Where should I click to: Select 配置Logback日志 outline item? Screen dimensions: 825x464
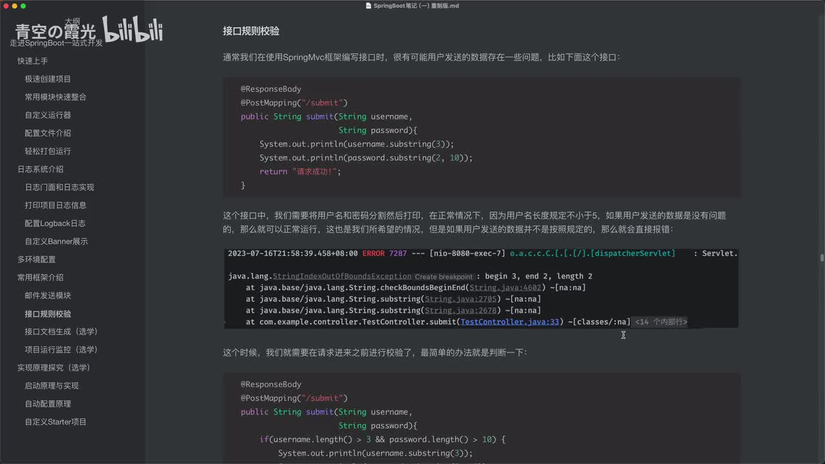click(x=55, y=223)
